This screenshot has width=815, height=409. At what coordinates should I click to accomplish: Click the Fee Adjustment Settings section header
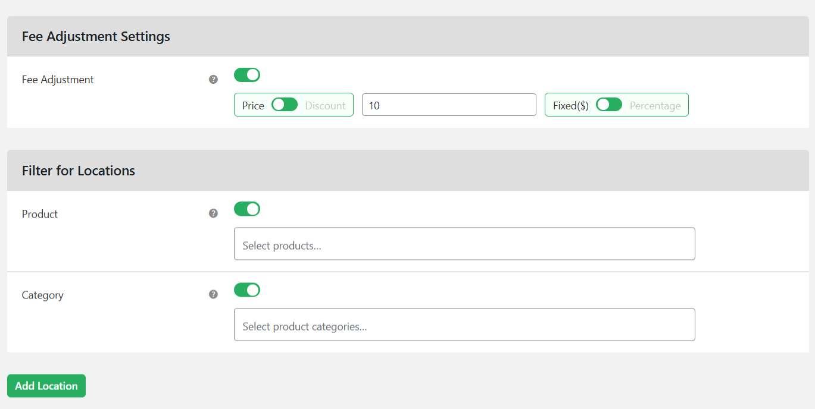(x=96, y=36)
